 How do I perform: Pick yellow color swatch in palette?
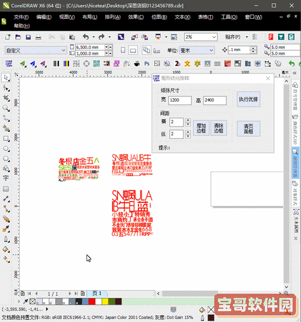tap(105, 302)
